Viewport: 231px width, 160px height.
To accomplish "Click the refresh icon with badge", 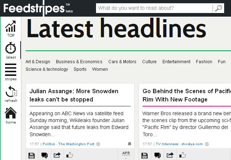I will [11, 91].
